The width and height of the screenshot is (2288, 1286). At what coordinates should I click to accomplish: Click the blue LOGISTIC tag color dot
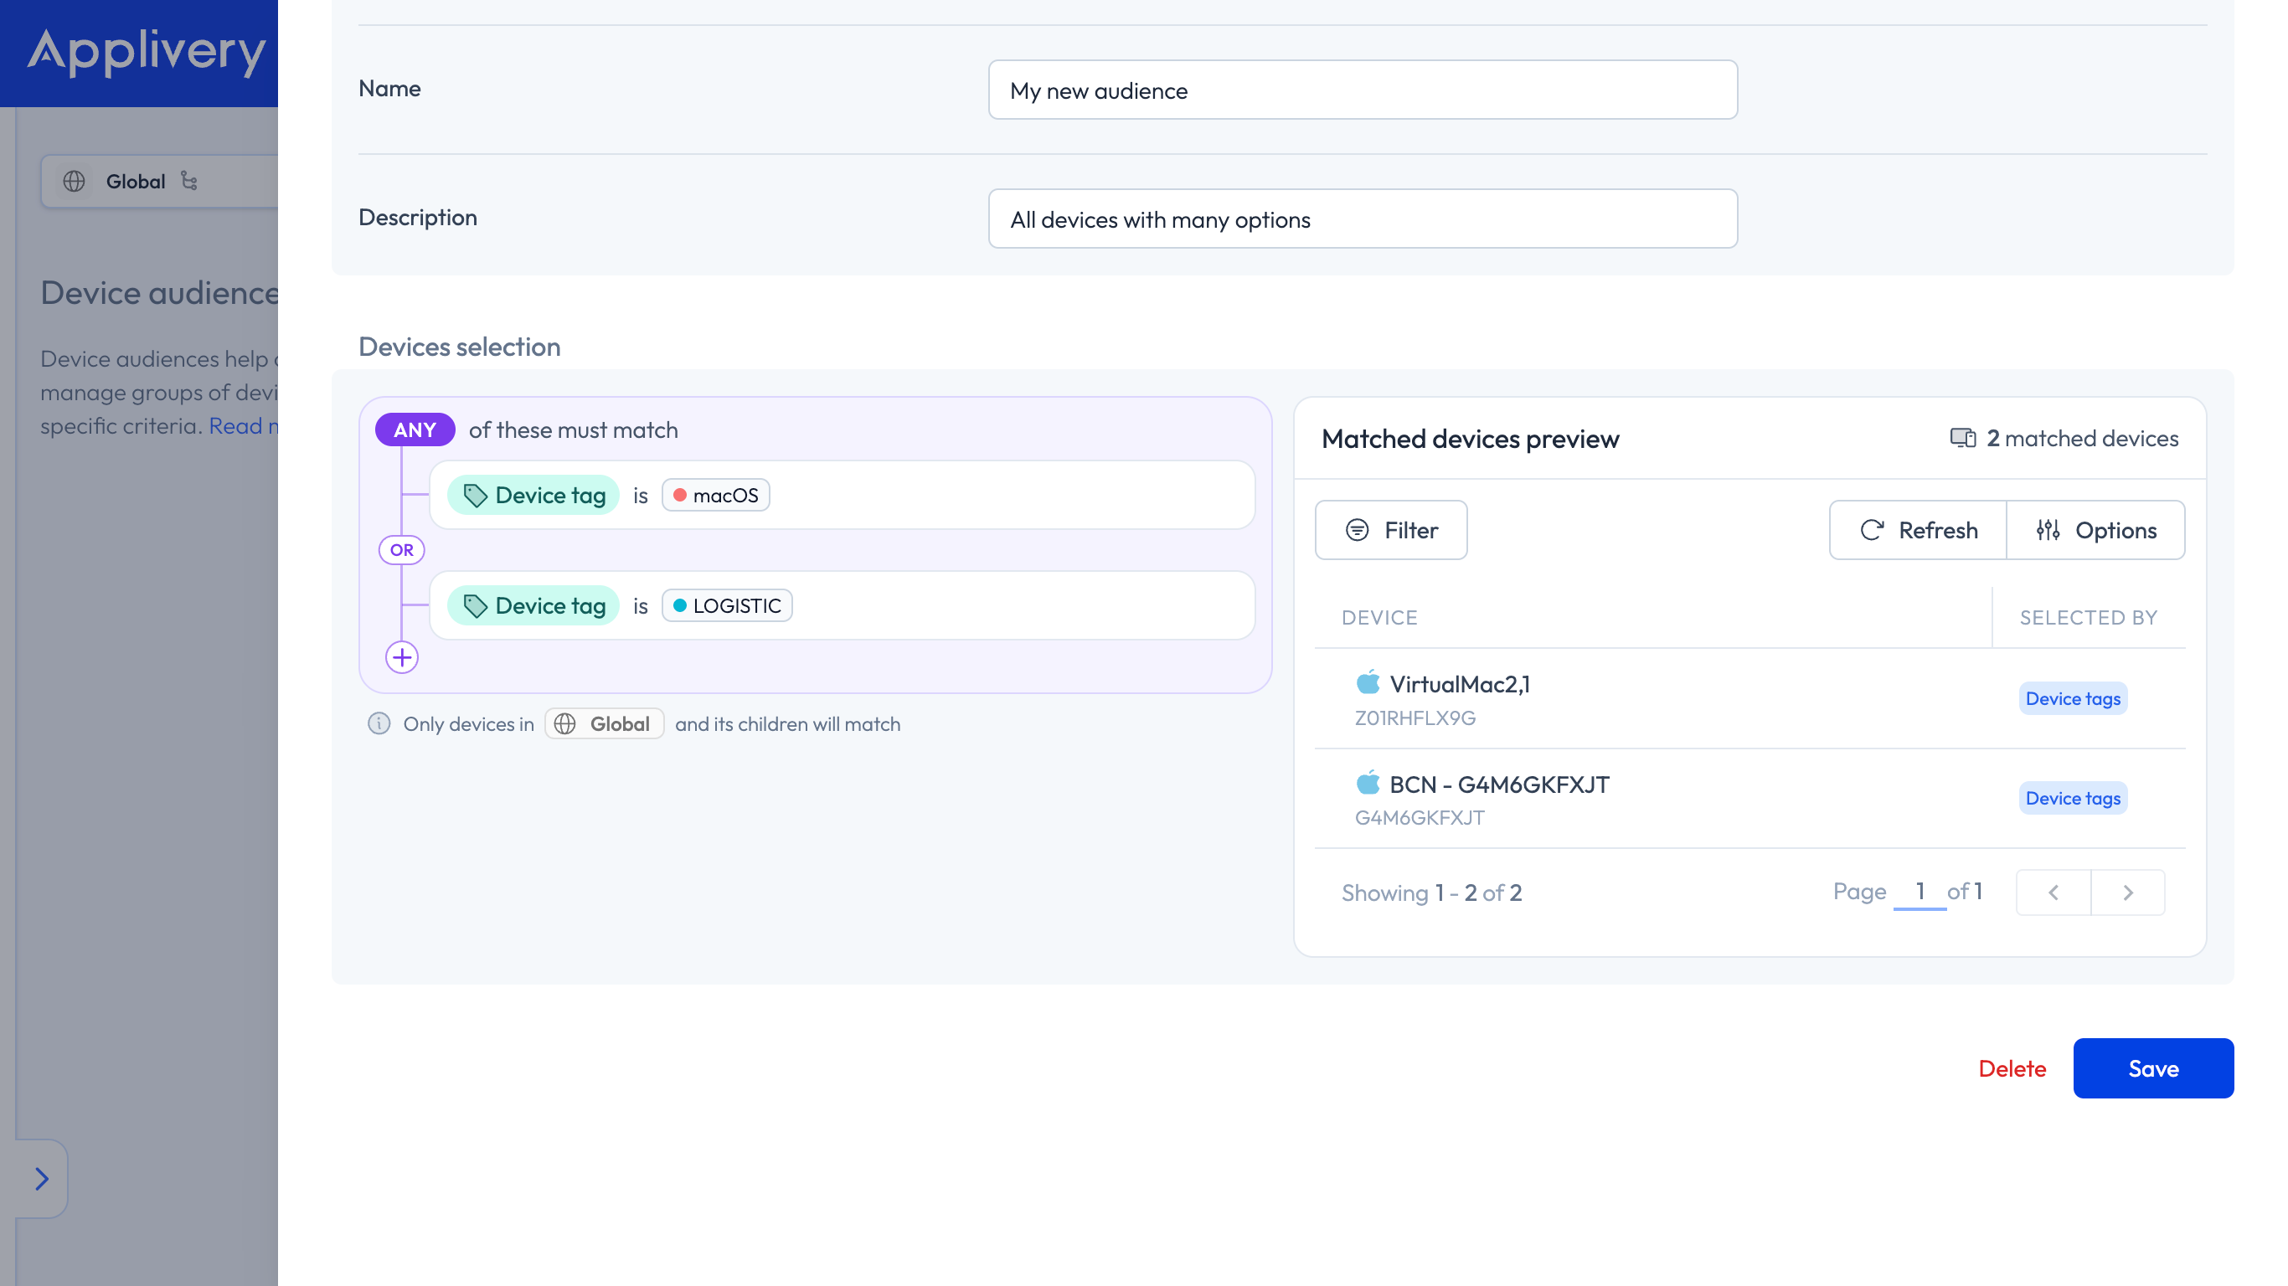point(679,605)
